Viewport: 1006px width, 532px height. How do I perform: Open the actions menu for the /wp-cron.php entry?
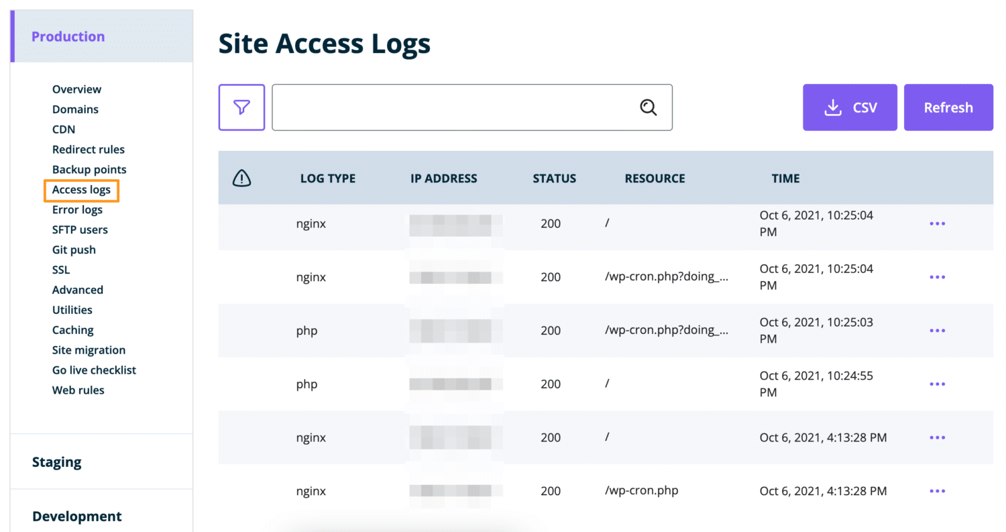coord(937,490)
